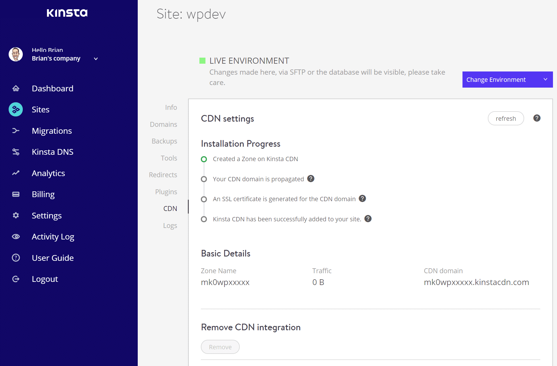Click the Migrations arrow icon
557x366 pixels.
pyautogui.click(x=16, y=131)
